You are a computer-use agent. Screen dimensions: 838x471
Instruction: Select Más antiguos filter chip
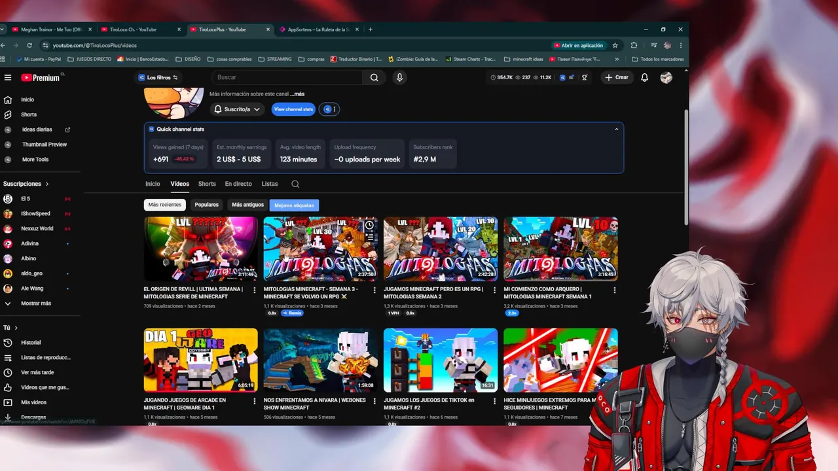pos(247,205)
